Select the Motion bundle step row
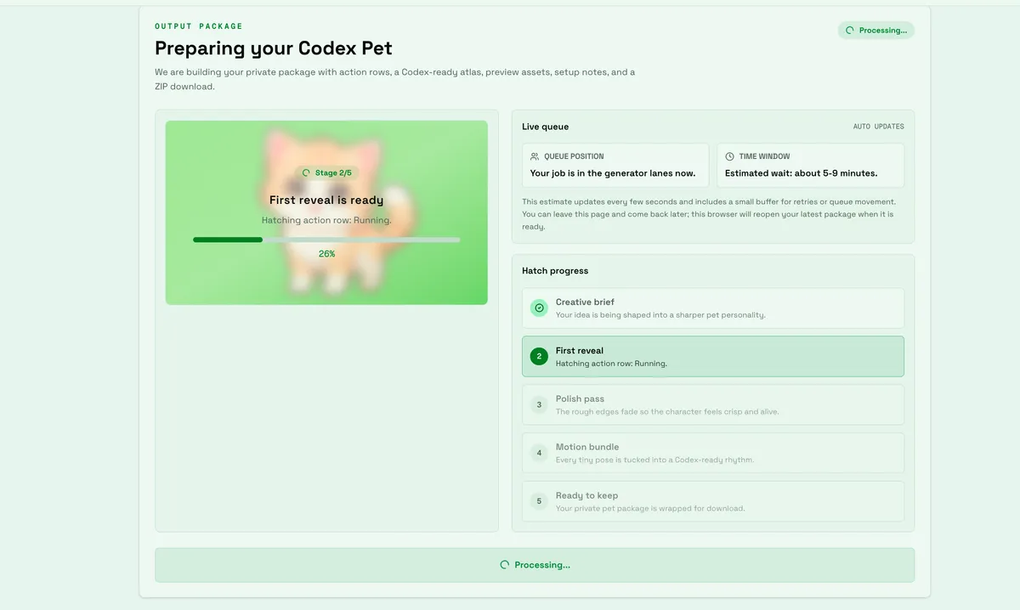 point(713,453)
